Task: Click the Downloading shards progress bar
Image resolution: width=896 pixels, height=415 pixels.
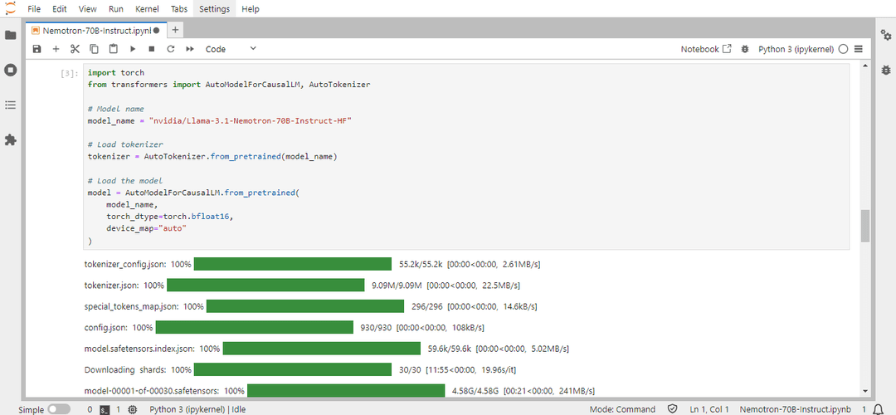Action: pos(293,370)
